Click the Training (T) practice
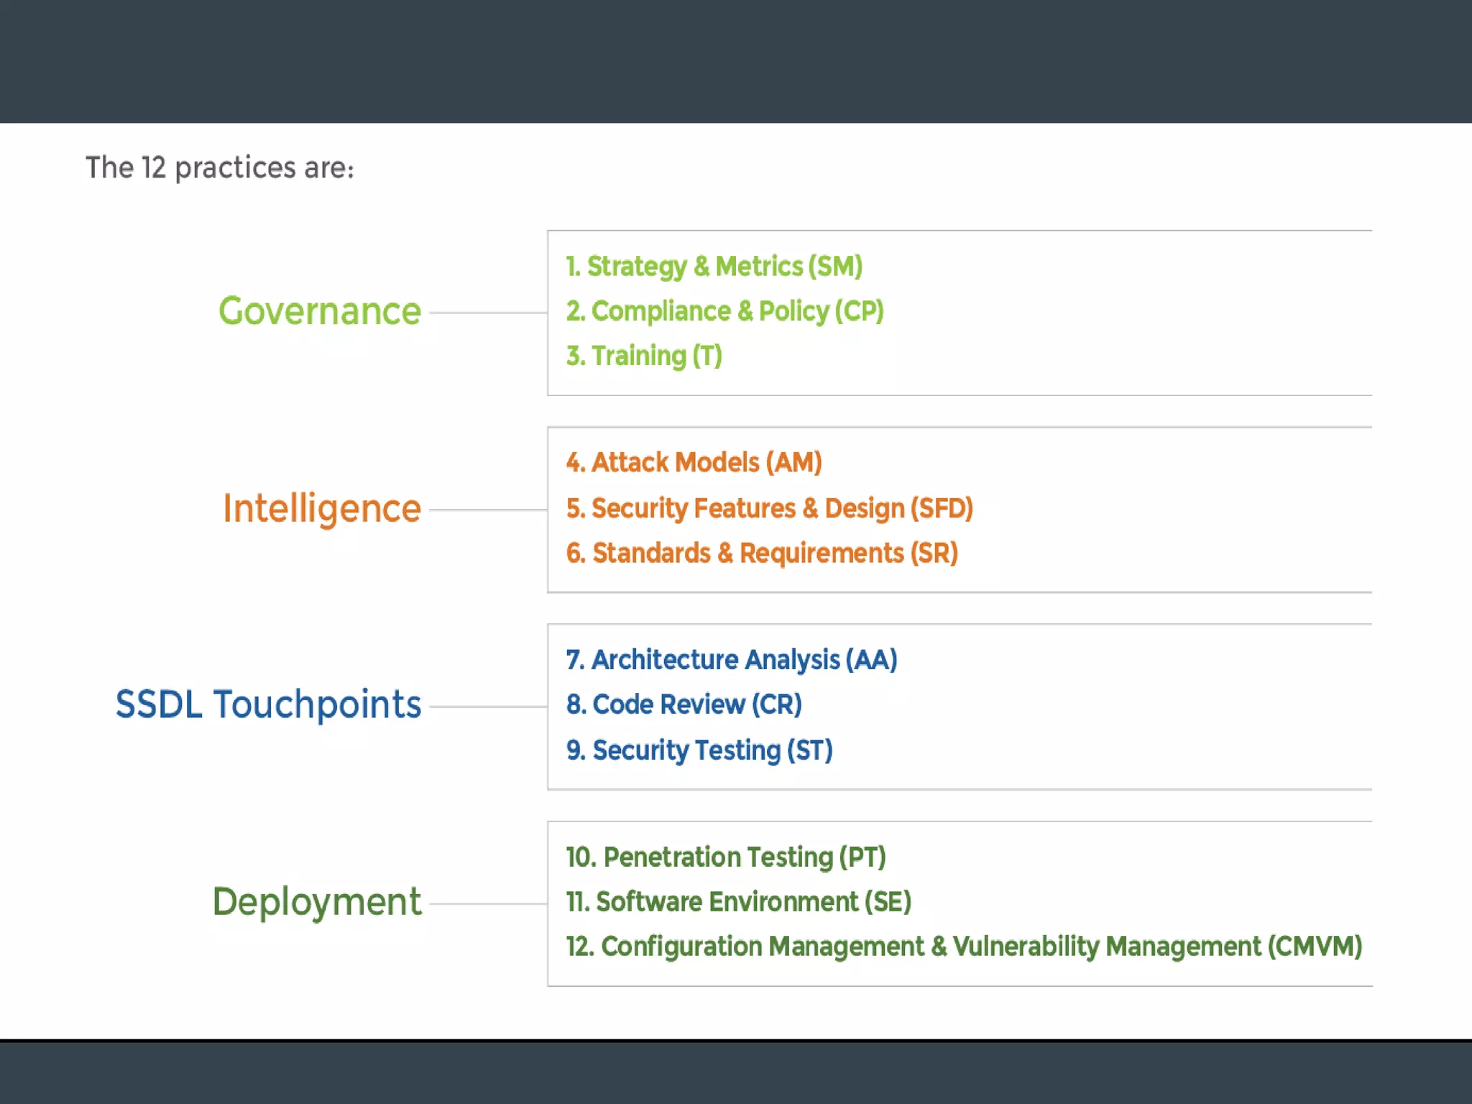The height and width of the screenshot is (1104, 1472). [x=644, y=356]
